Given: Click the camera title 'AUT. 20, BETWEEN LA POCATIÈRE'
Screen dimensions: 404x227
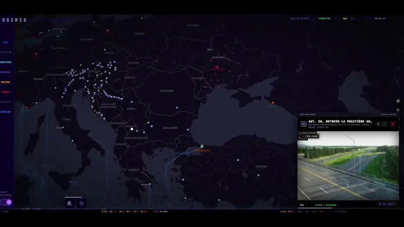Looking at the screenshot, I should [340, 122].
